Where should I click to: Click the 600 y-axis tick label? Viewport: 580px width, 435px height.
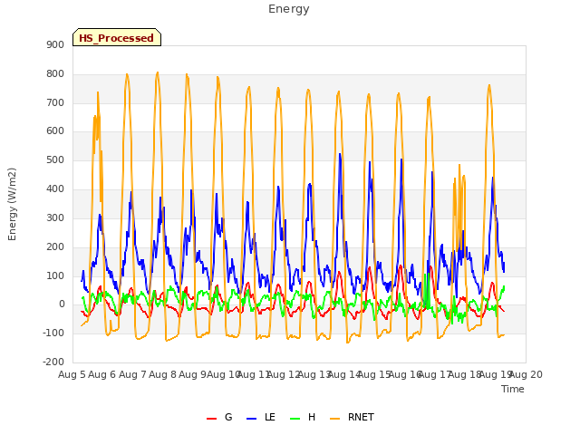tap(55, 131)
